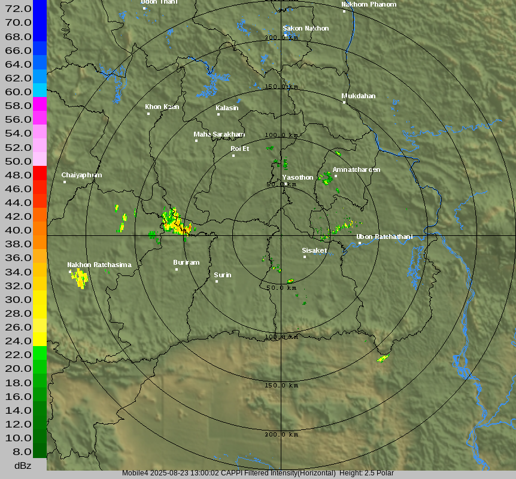516x479 pixels.
Task: Select the Chaiyaphum city marker
Action: pyautogui.click(x=65, y=182)
